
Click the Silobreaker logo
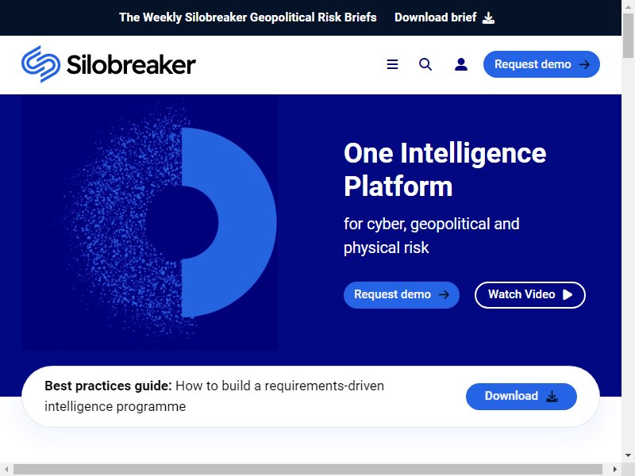coord(109,64)
